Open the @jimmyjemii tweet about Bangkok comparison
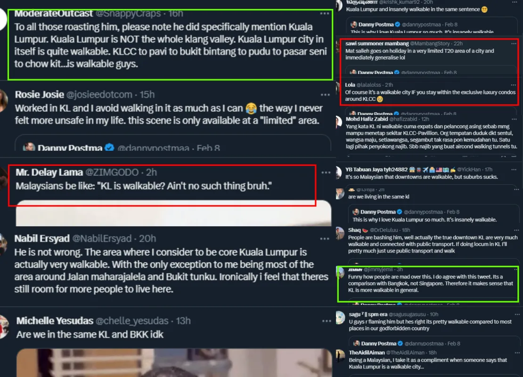 [428, 284]
